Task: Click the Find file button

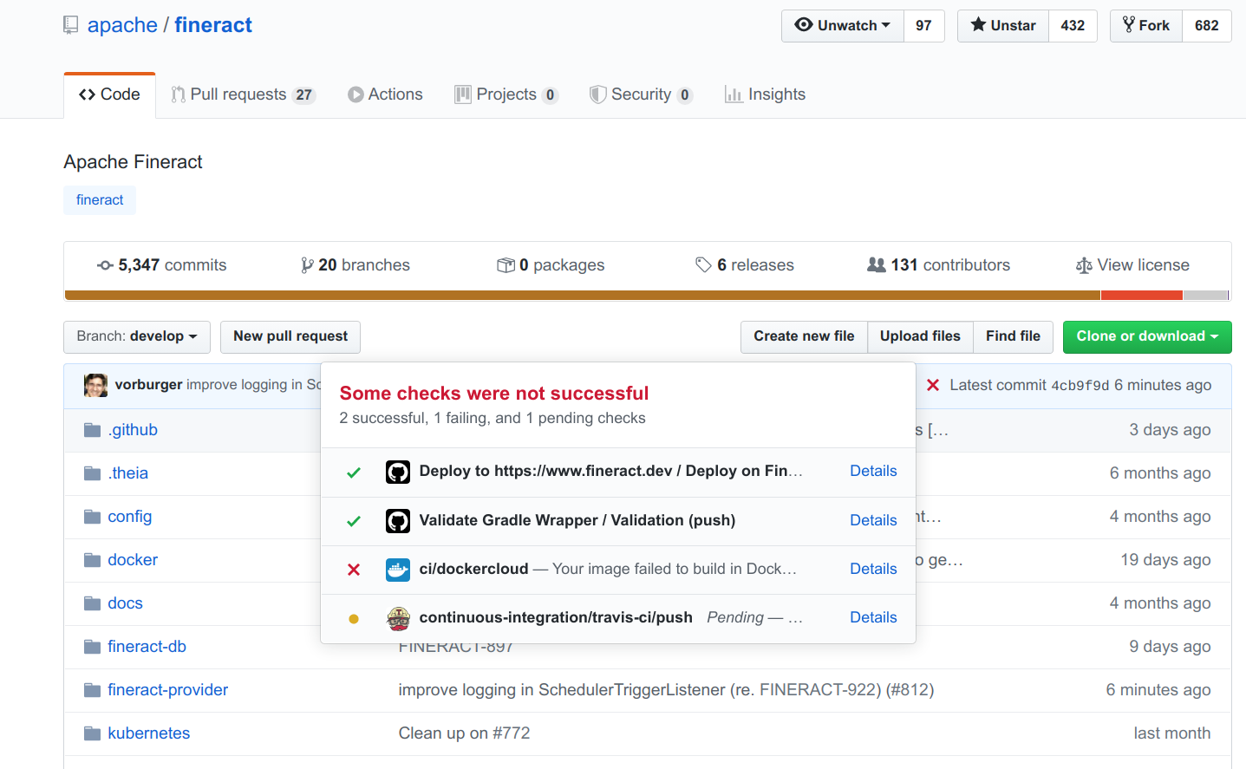Action: [x=1013, y=337]
